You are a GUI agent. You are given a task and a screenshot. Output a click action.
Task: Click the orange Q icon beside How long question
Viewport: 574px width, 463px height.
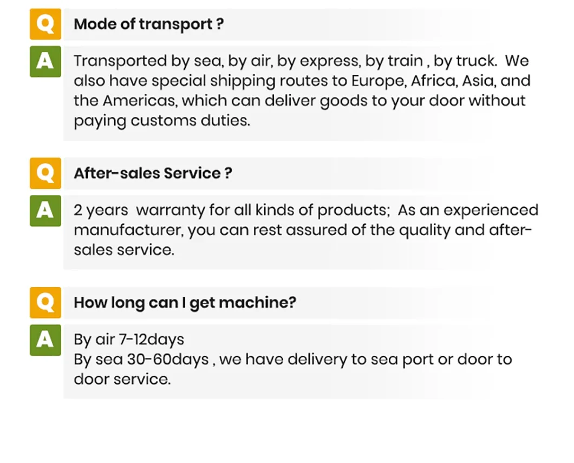tap(45, 302)
